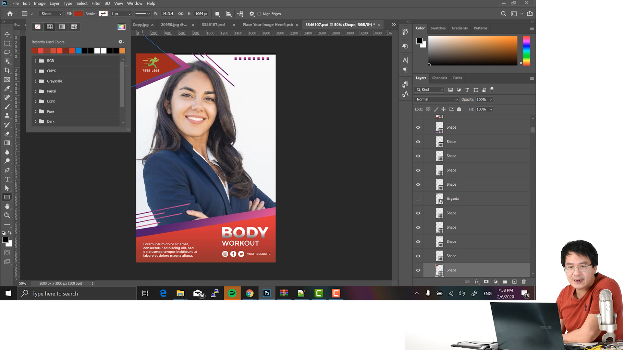
Task: Go to the Home screen
Action: pyautogui.click(x=10, y=14)
